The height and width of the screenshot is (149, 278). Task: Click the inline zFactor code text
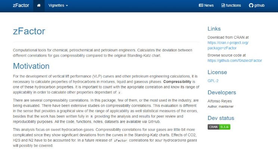[121, 140]
